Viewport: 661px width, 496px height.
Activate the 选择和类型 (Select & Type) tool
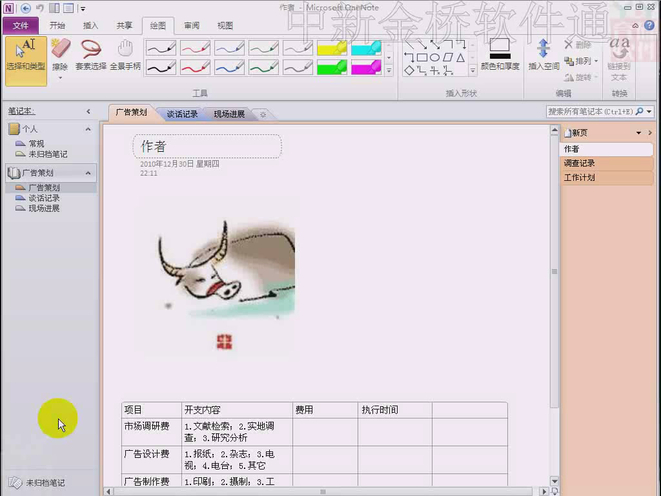(26, 61)
